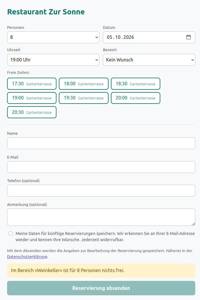Click into the Anmerkung (optional) textarea
200x300 pixels.
(101, 217)
